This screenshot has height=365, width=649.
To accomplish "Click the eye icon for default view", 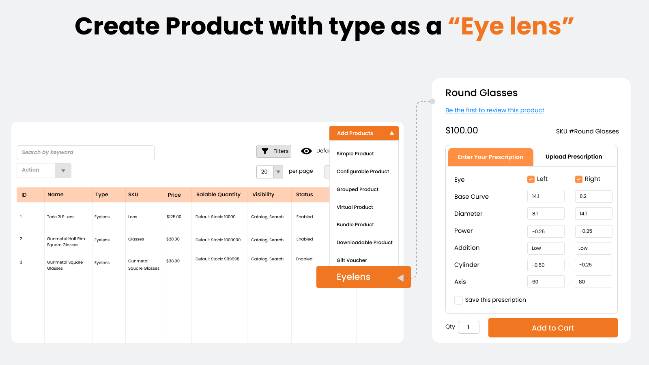I will [x=306, y=151].
